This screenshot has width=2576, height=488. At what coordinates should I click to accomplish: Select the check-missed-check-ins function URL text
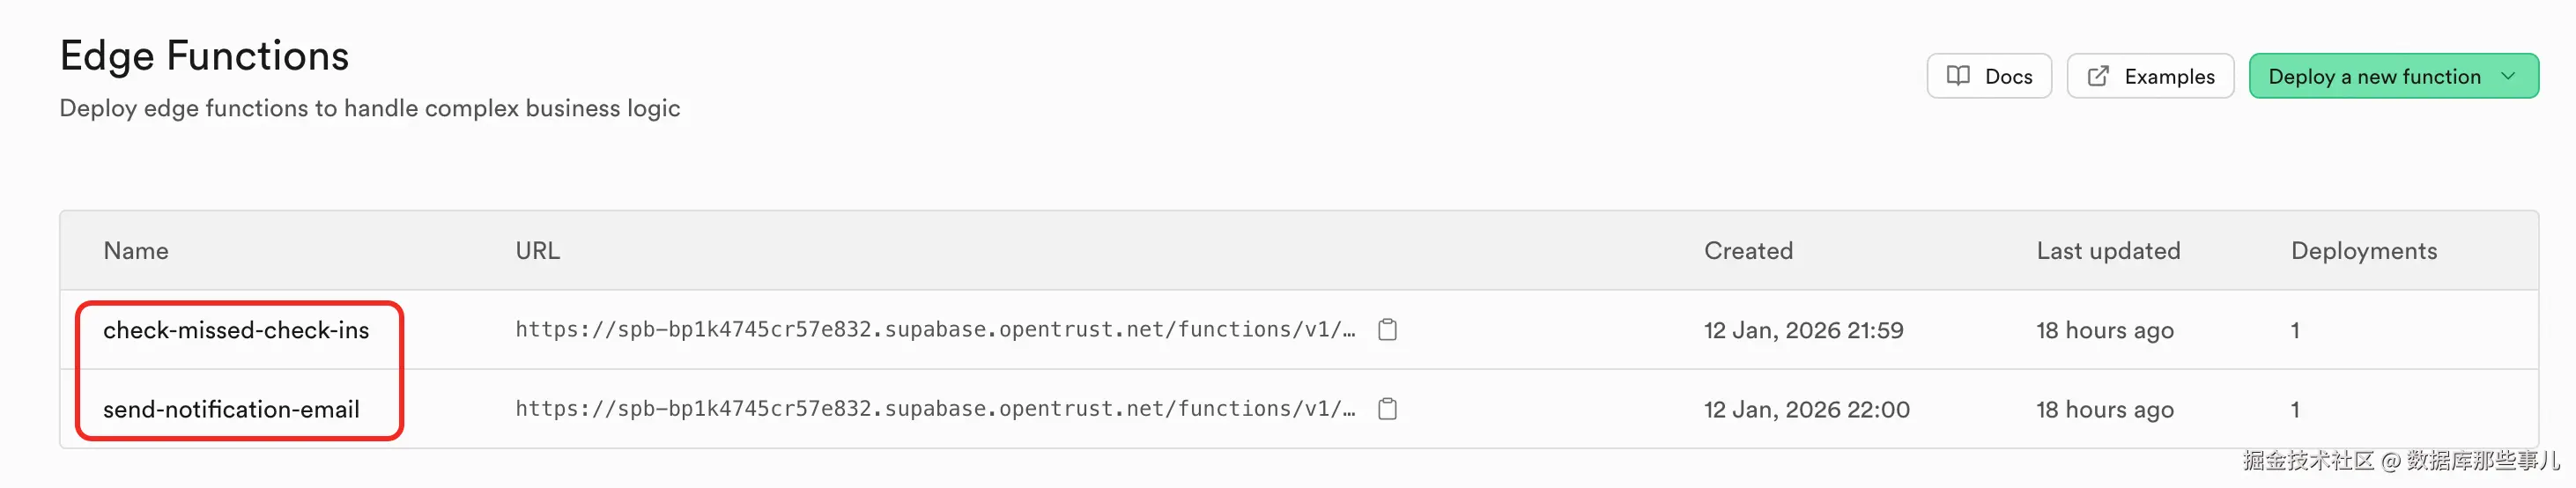click(x=935, y=330)
